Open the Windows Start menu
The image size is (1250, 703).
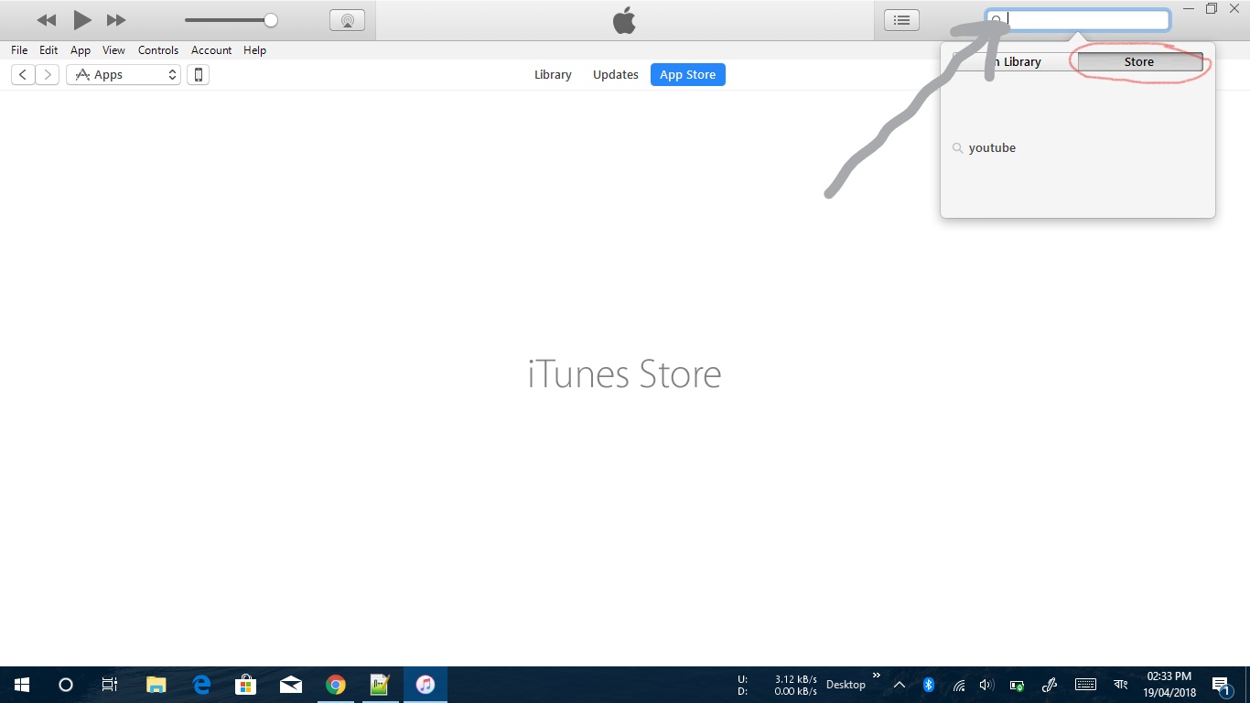22,685
